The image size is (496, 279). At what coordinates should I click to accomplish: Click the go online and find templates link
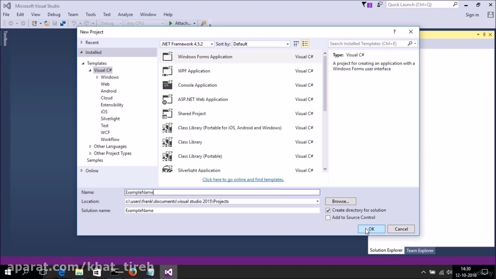[243, 179]
